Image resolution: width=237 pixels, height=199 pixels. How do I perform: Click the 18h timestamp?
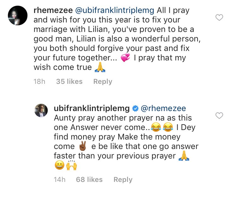[x=39, y=81]
